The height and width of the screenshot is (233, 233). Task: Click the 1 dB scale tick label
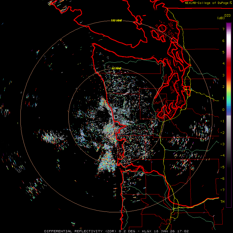point(223,98)
